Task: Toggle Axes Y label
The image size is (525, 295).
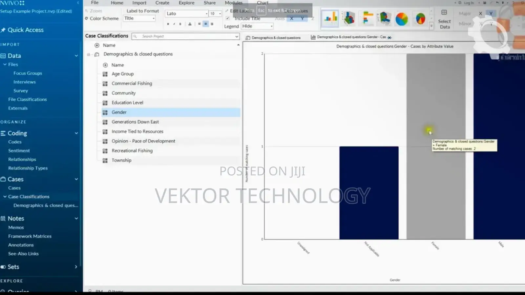Action: pyautogui.click(x=302, y=18)
